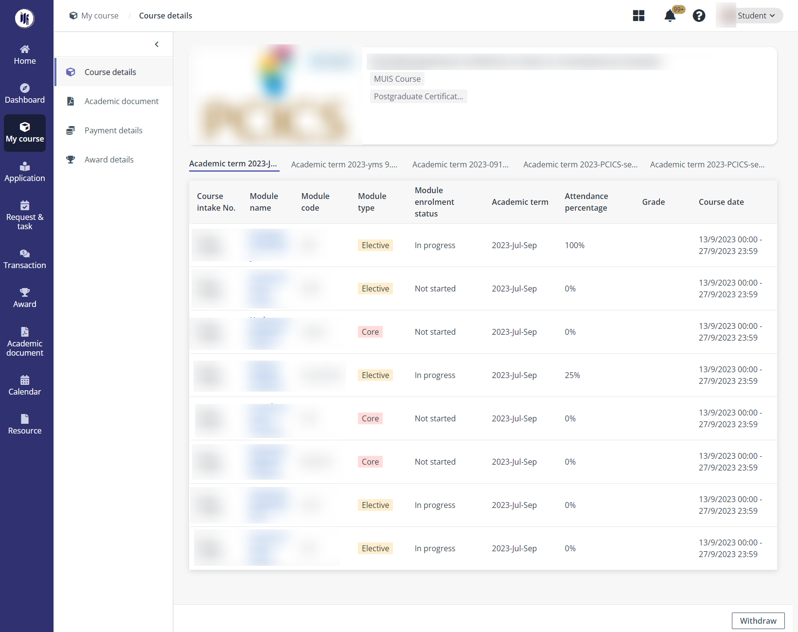Switch to Academic term 2023-091... tab

[x=461, y=164]
